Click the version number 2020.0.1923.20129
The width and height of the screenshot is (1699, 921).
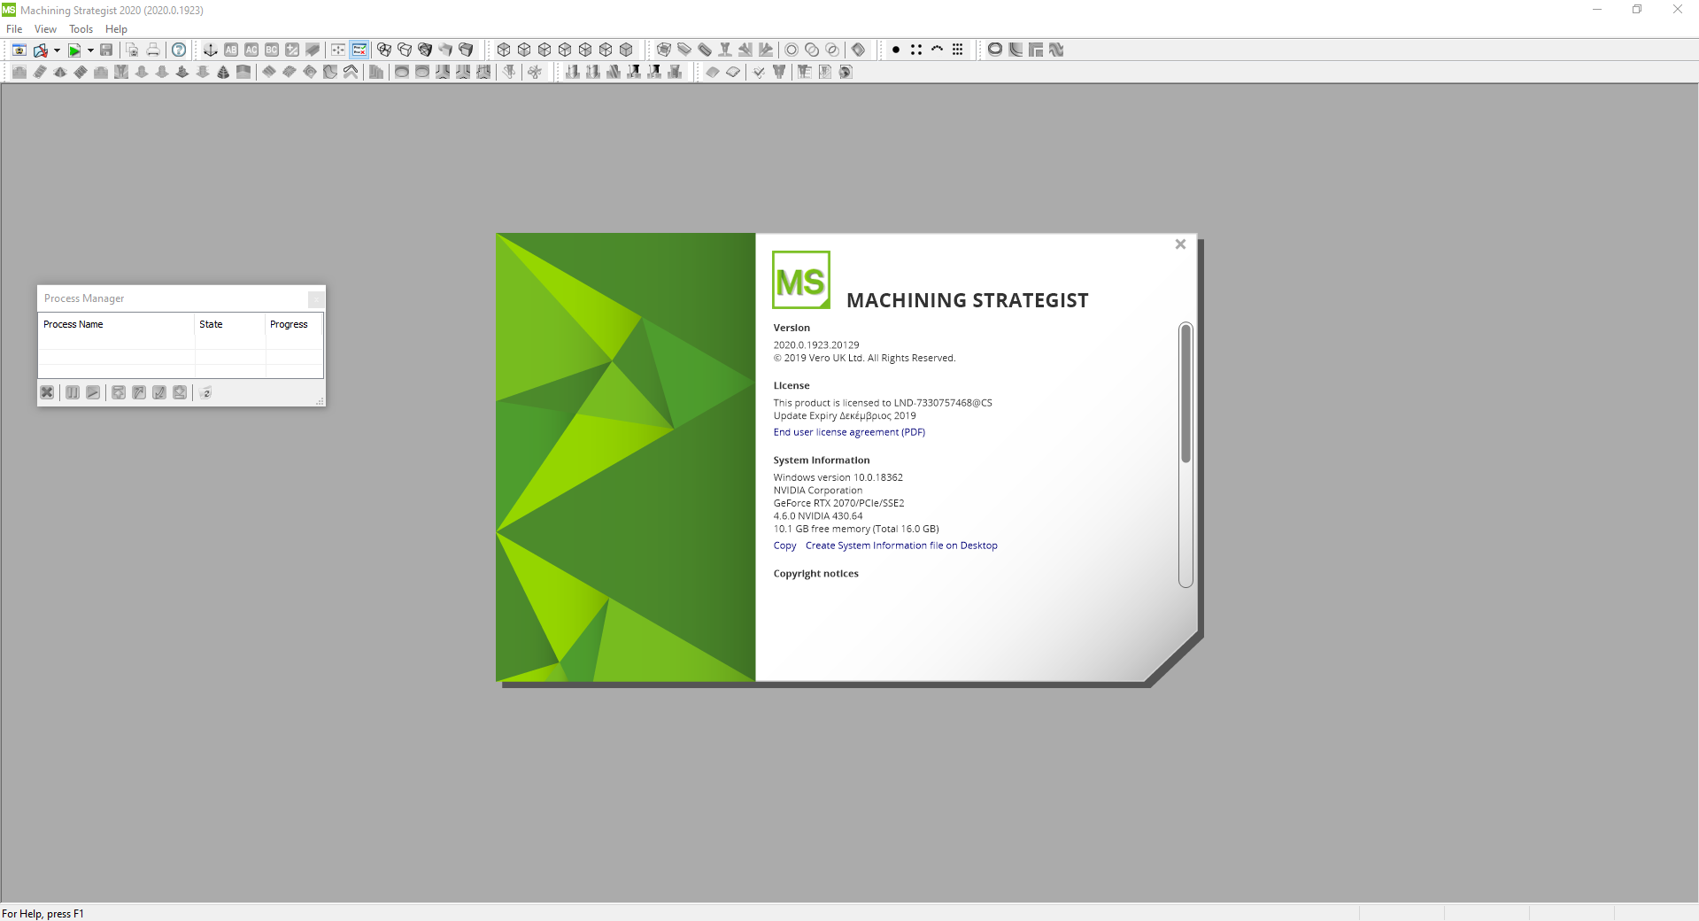click(816, 345)
